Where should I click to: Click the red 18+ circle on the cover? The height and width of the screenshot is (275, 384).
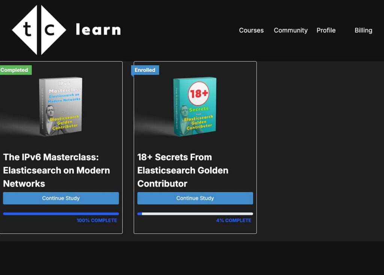(198, 93)
